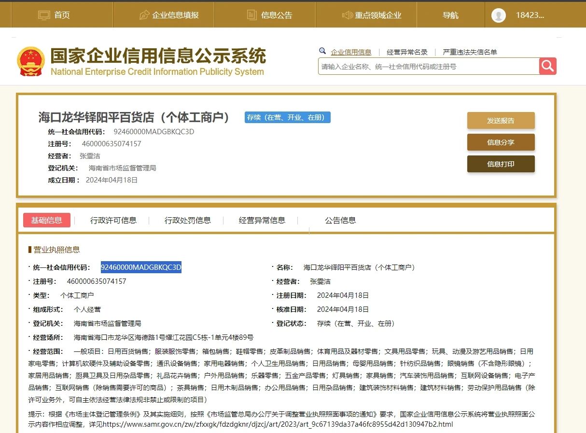Click the speaker icon beside 重点领域企业
This screenshot has width=586, height=433.
pyautogui.click(x=347, y=15)
